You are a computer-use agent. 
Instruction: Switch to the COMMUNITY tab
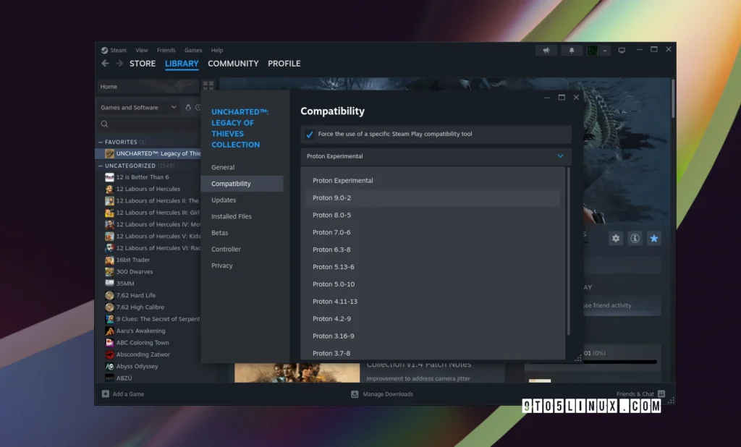(233, 64)
